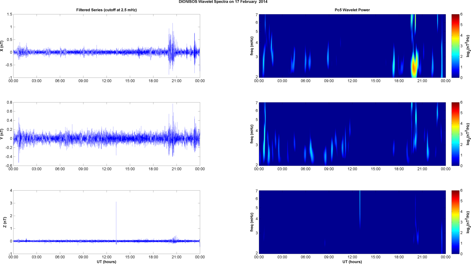Click the log2(nT²/Hz) label of middle colorbar
Screen dimensions: 471x264
(468, 134)
